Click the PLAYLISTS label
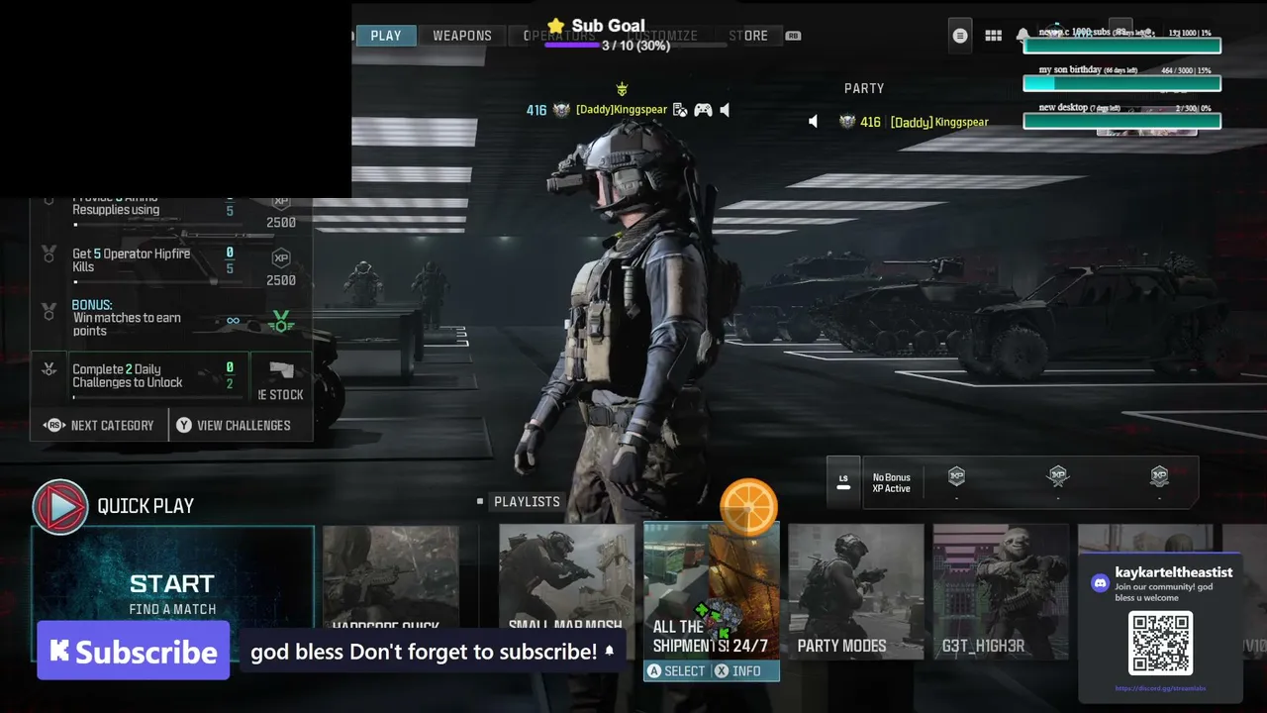The image size is (1267, 713). pyautogui.click(x=527, y=502)
